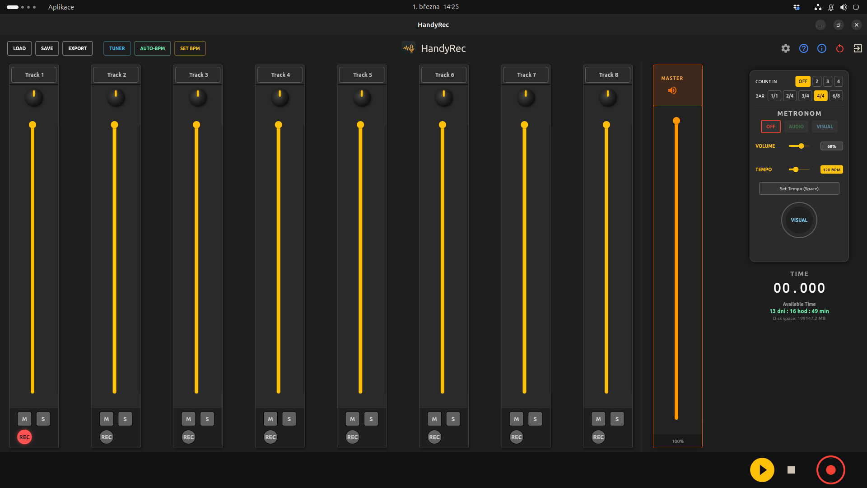View app information via the info icon
Viewport: 867px width, 488px height.
pos(822,48)
